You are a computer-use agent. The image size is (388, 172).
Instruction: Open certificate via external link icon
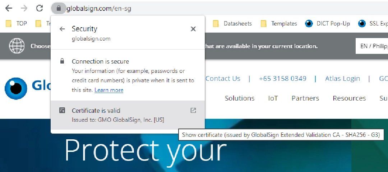pos(193,111)
